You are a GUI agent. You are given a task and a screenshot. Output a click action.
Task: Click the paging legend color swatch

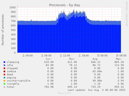click(4, 78)
